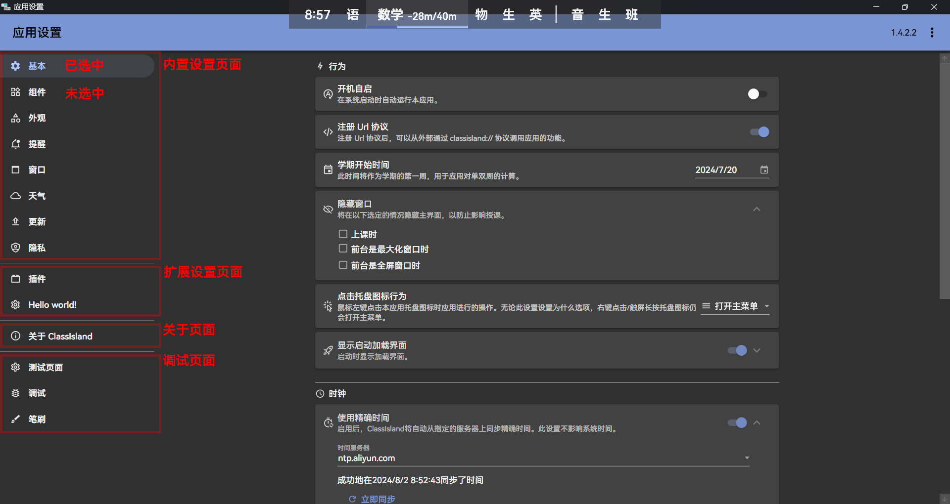The image size is (950, 504).
Task: Check the 前台是全屏窗口时 checkbox
Action: click(343, 265)
